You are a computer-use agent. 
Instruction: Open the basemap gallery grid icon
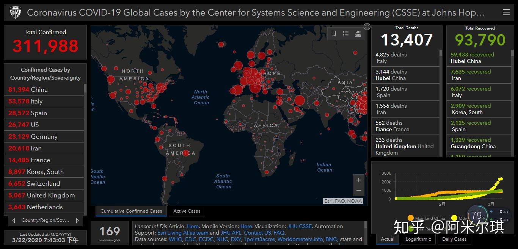coord(358,34)
